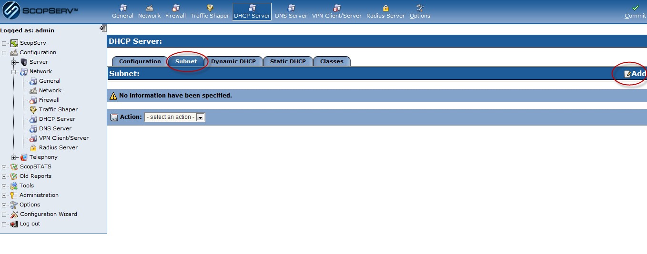Open DNS Server in sidebar tree
This screenshot has height=254, width=647.
(55, 128)
